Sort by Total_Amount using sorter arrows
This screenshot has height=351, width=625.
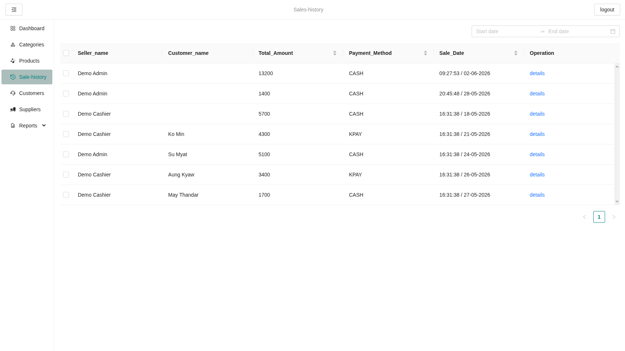point(335,53)
